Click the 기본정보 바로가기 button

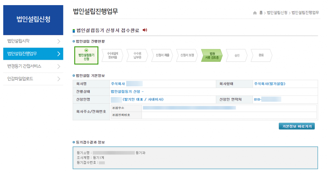tap(297, 126)
